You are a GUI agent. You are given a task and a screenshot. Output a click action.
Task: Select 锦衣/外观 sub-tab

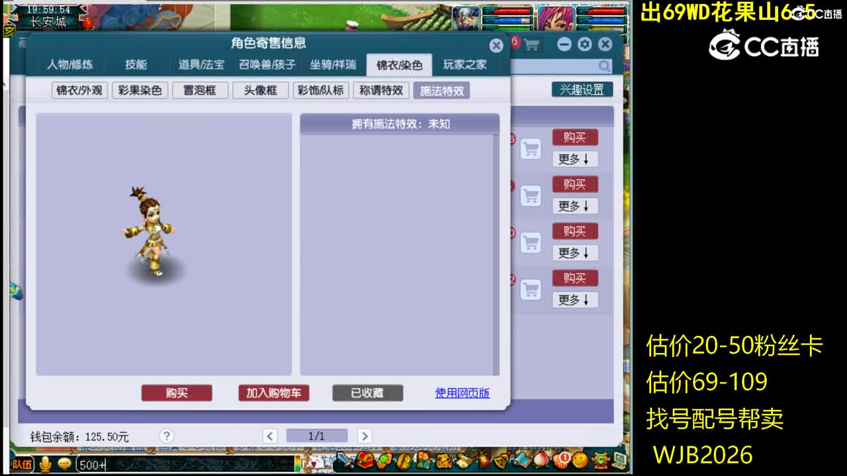[79, 91]
